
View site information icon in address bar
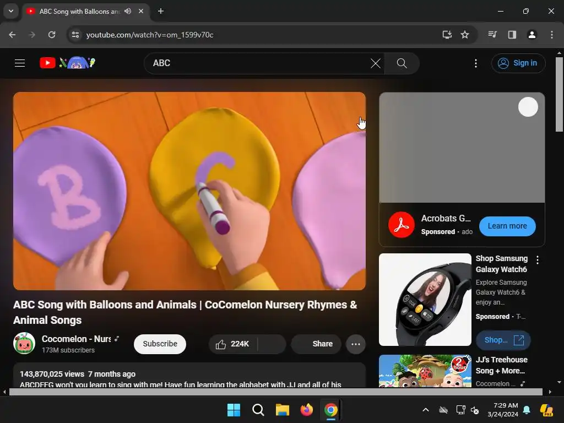[x=75, y=35]
